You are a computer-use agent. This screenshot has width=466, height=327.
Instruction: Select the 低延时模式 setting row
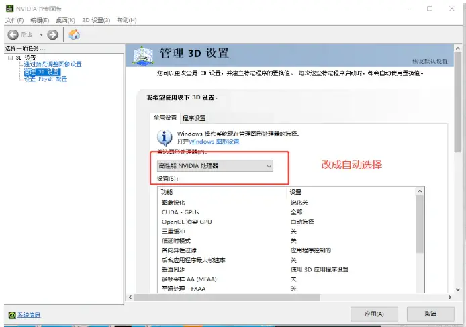click(287, 241)
